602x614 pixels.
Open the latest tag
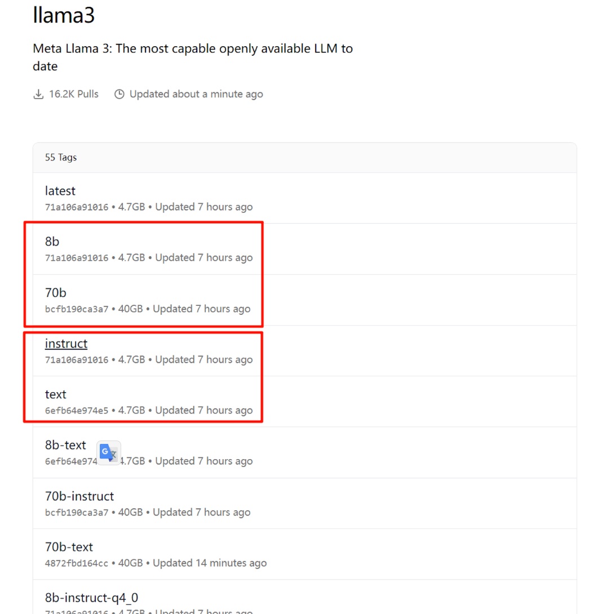[x=60, y=191]
